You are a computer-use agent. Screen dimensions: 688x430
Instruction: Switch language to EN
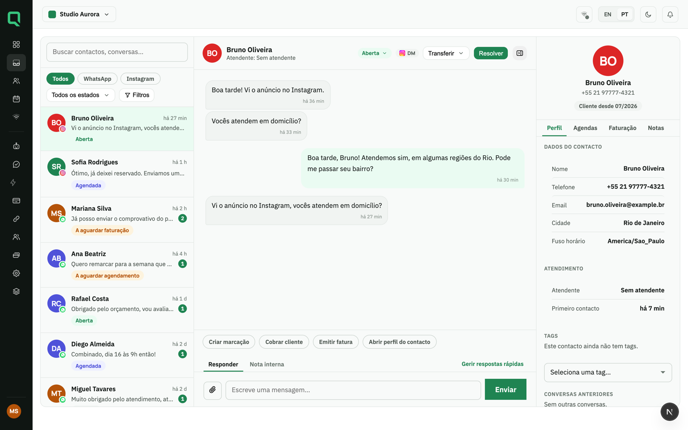pyautogui.click(x=608, y=15)
